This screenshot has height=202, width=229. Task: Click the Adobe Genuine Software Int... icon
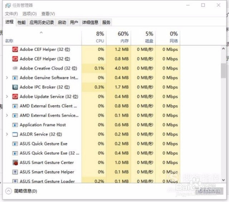(x=15, y=78)
